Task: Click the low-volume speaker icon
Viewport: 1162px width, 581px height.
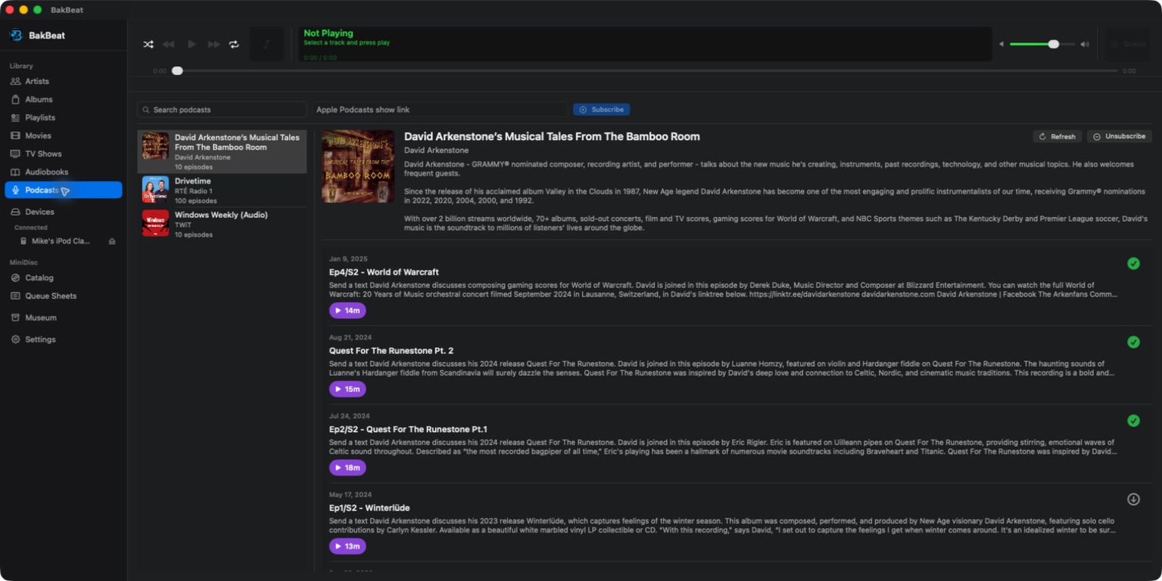Action: (1002, 44)
